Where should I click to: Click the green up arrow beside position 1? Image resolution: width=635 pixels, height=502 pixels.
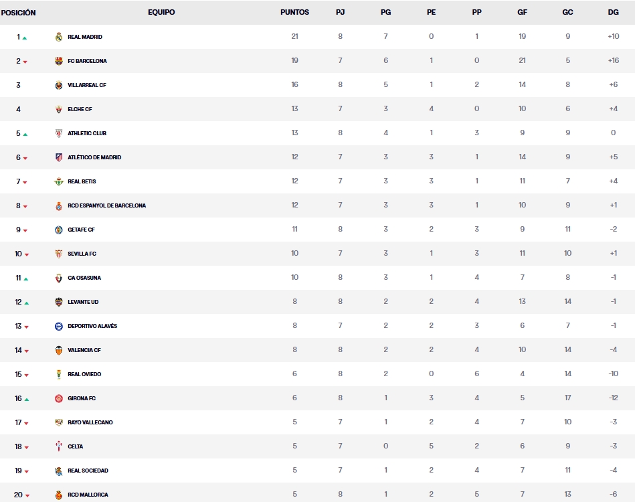[25, 37]
